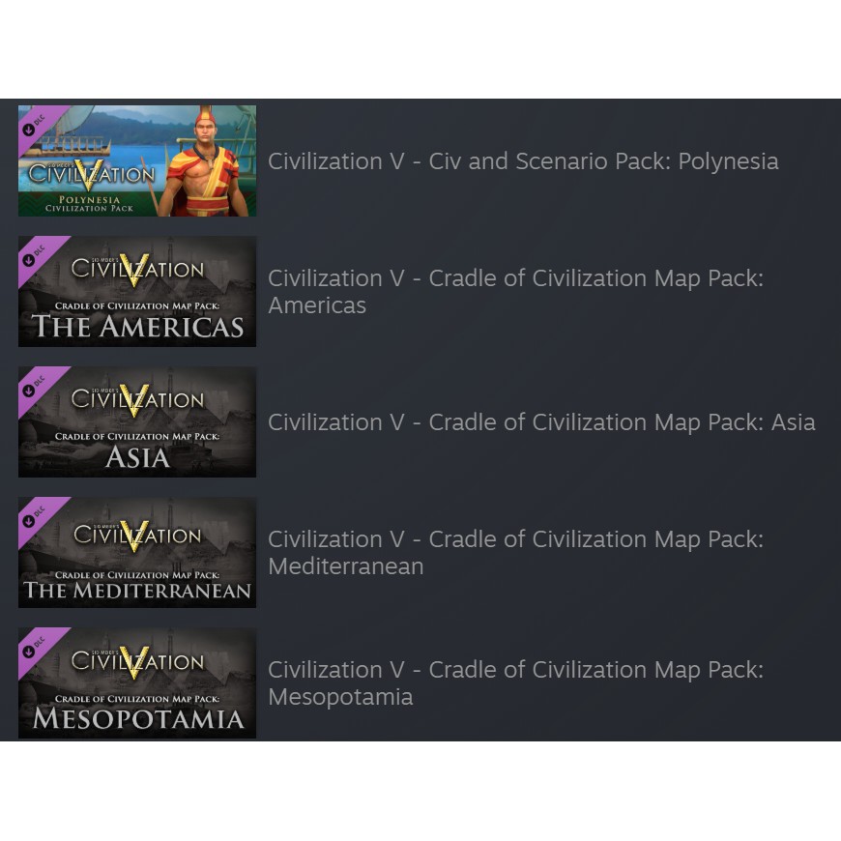Click the Polynesian leader figure in banner
Viewport: 841px width, 841px height.
click(205, 161)
